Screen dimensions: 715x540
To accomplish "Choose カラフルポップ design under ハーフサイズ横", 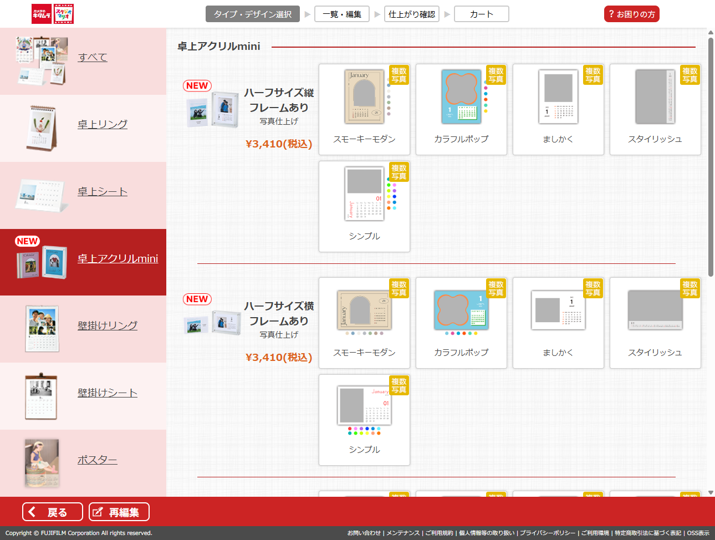I will (461, 323).
